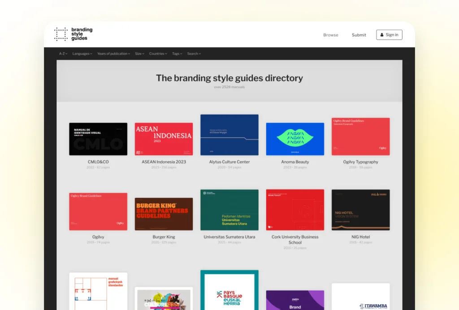View the Alytus Culture Center cover
The image size is (459, 310).
click(x=229, y=135)
